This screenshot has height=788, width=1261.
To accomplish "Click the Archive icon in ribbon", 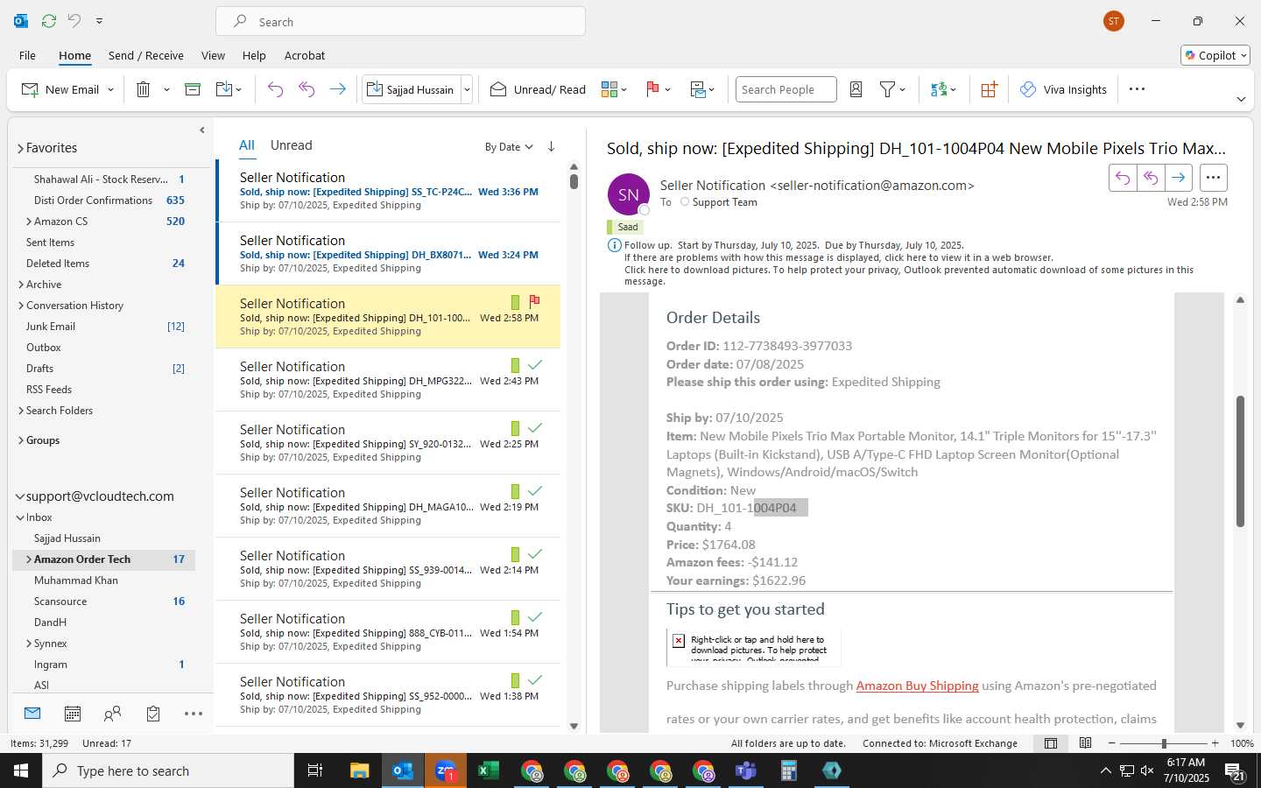I will tap(193, 89).
